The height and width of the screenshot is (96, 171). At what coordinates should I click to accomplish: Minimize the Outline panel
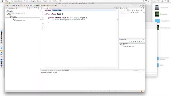click(141, 39)
